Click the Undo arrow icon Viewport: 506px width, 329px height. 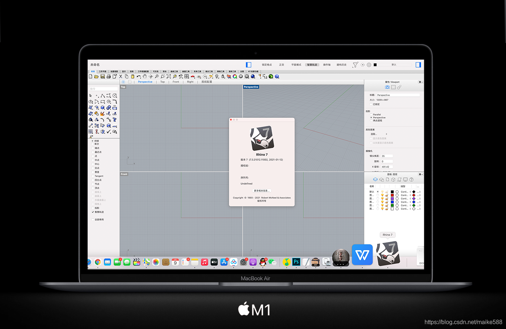point(139,77)
